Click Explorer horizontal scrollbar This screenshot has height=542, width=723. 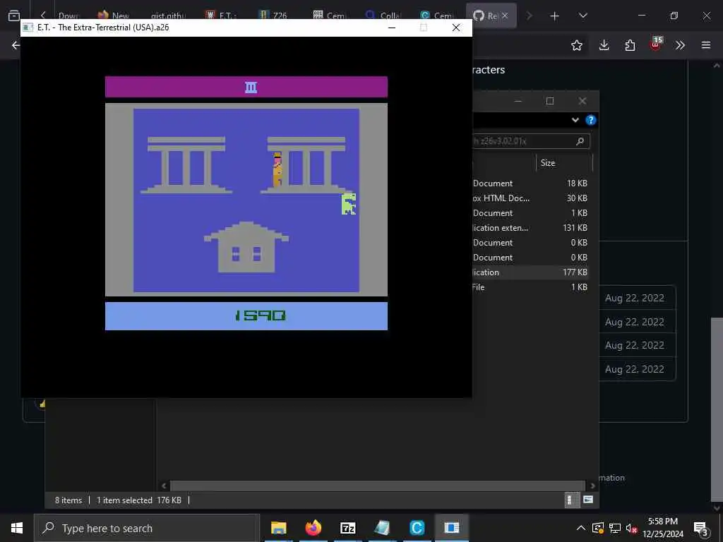(x=377, y=486)
